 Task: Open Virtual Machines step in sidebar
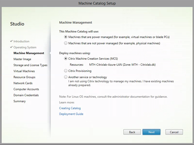(24, 71)
